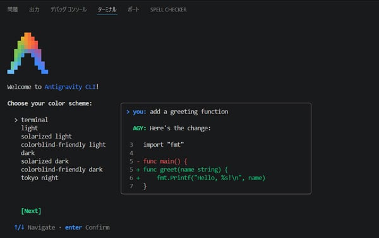Click the 'enter Confirm' hint
Image resolution: width=379 pixels, height=238 pixels.
[87, 227]
